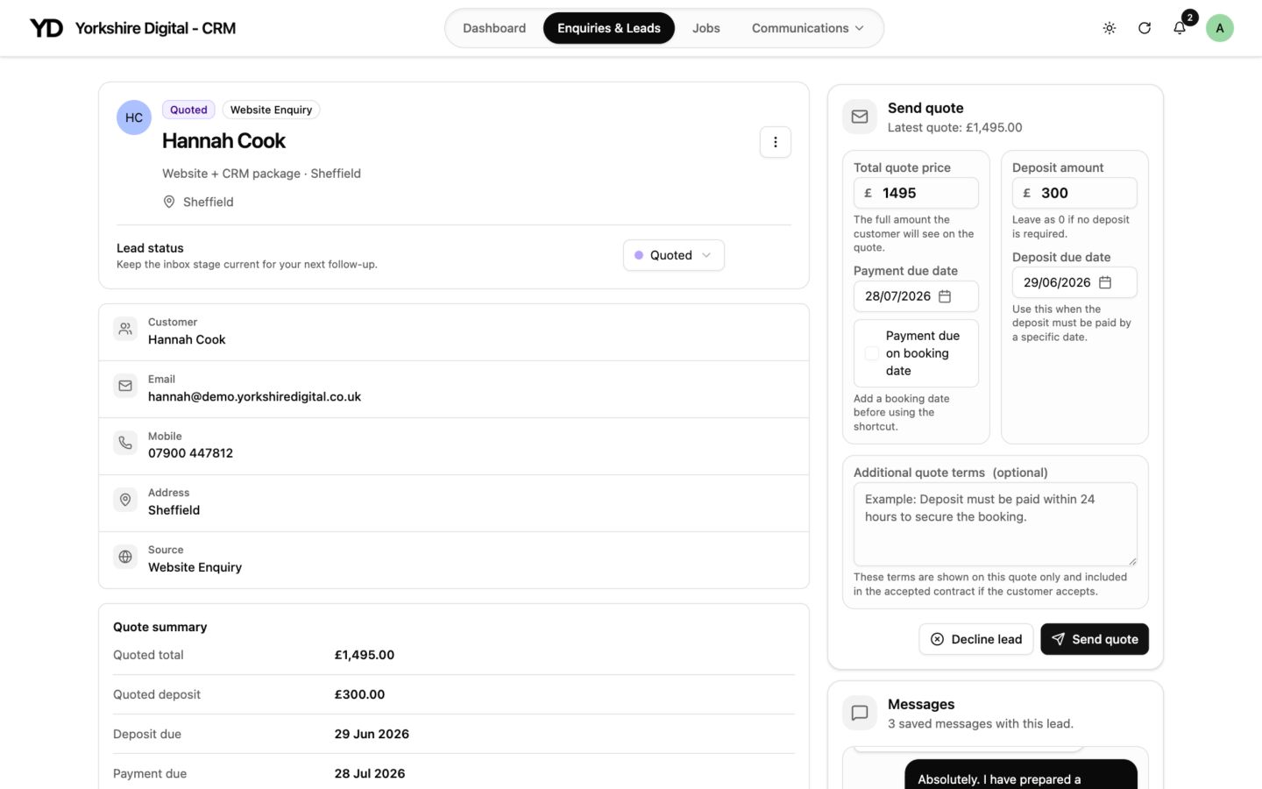Click the Payment due 28 Jul 2026 value
This screenshot has height=789, width=1262.
tap(370, 773)
